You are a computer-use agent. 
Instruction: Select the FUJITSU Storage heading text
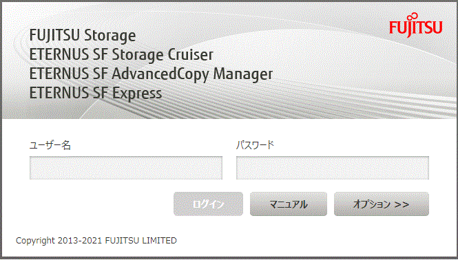83,36
